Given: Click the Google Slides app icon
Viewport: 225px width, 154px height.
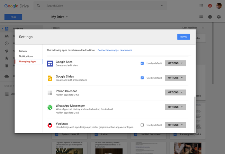Looking at the screenshot, I should (x=50, y=78).
